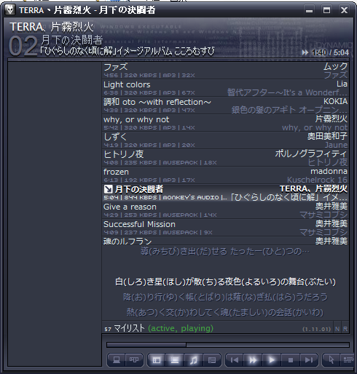Click the blocks layout icon button
This screenshot has width=357, height=374.
[134, 360]
